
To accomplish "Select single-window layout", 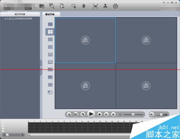I will click(50, 24).
